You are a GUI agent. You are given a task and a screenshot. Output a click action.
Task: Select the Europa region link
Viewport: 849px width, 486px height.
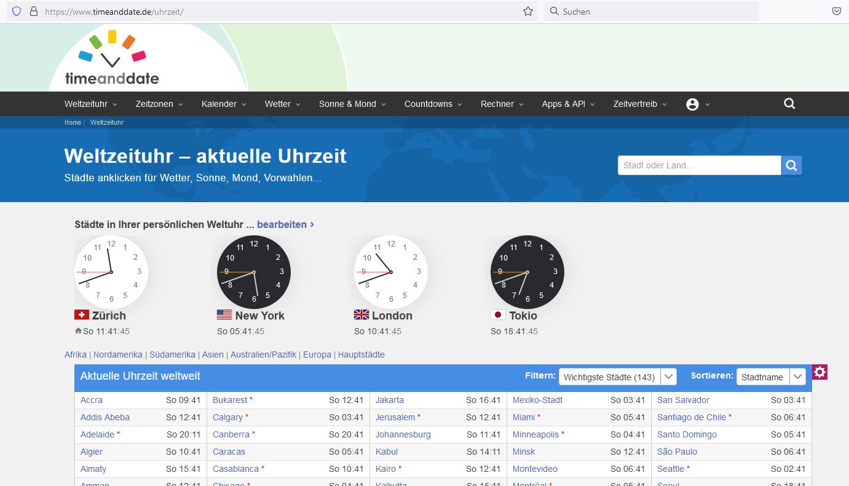click(317, 355)
